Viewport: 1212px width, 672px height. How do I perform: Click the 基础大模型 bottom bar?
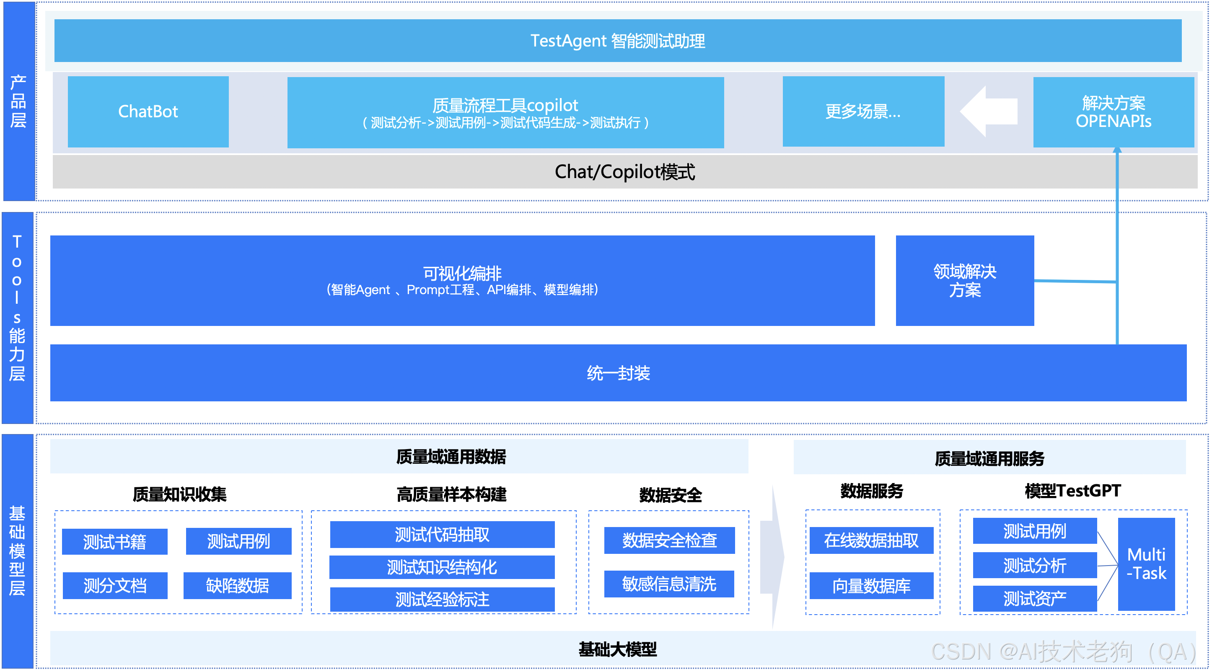[617, 649]
